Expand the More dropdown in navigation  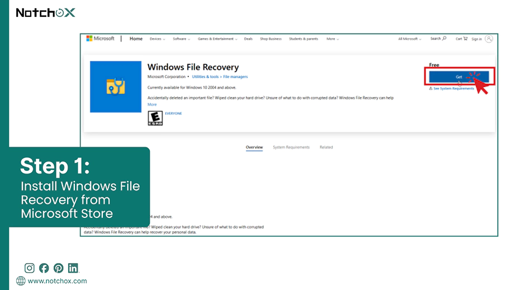click(332, 39)
